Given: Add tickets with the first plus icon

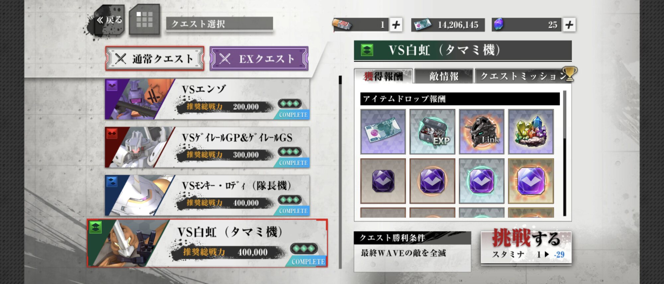Looking at the screenshot, I should 396,25.
